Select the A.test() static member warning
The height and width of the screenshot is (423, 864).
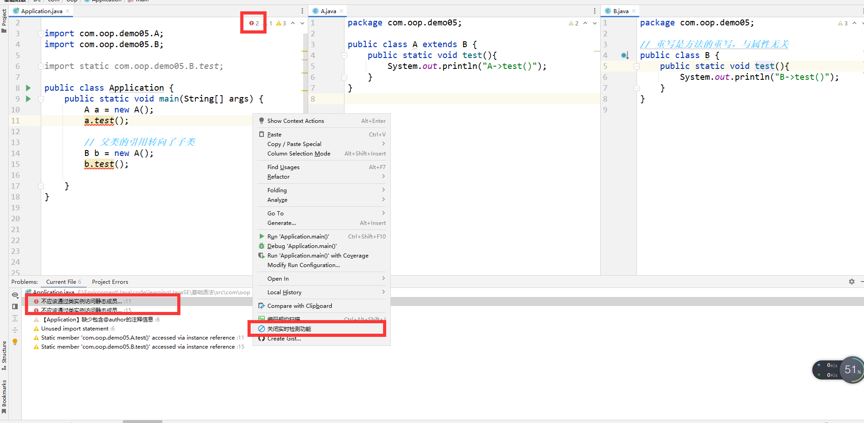tap(139, 338)
